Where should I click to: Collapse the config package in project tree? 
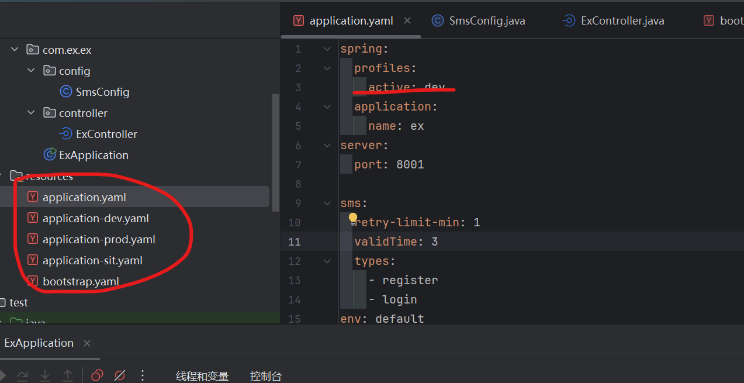pyautogui.click(x=30, y=70)
